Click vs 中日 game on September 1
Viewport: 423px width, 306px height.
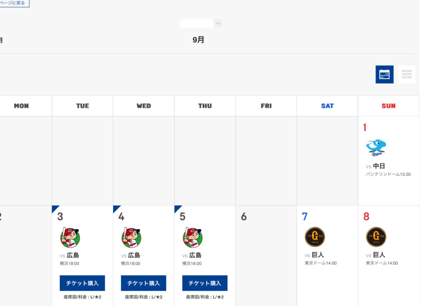(x=376, y=166)
